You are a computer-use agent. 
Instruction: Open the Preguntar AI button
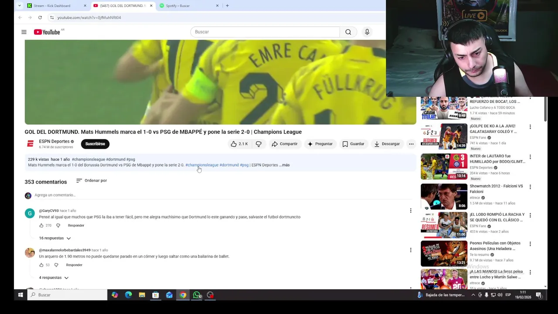point(320,144)
